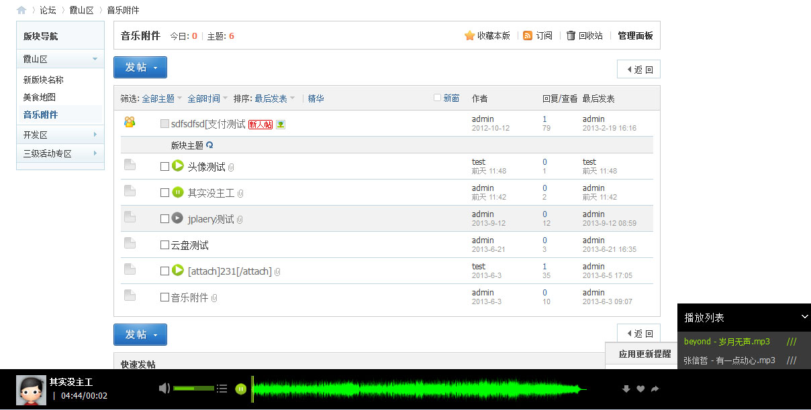Click the 应用更新提醒 notification
Image resolution: width=811 pixels, height=410 pixels.
pyautogui.click(x=645, y=354)
